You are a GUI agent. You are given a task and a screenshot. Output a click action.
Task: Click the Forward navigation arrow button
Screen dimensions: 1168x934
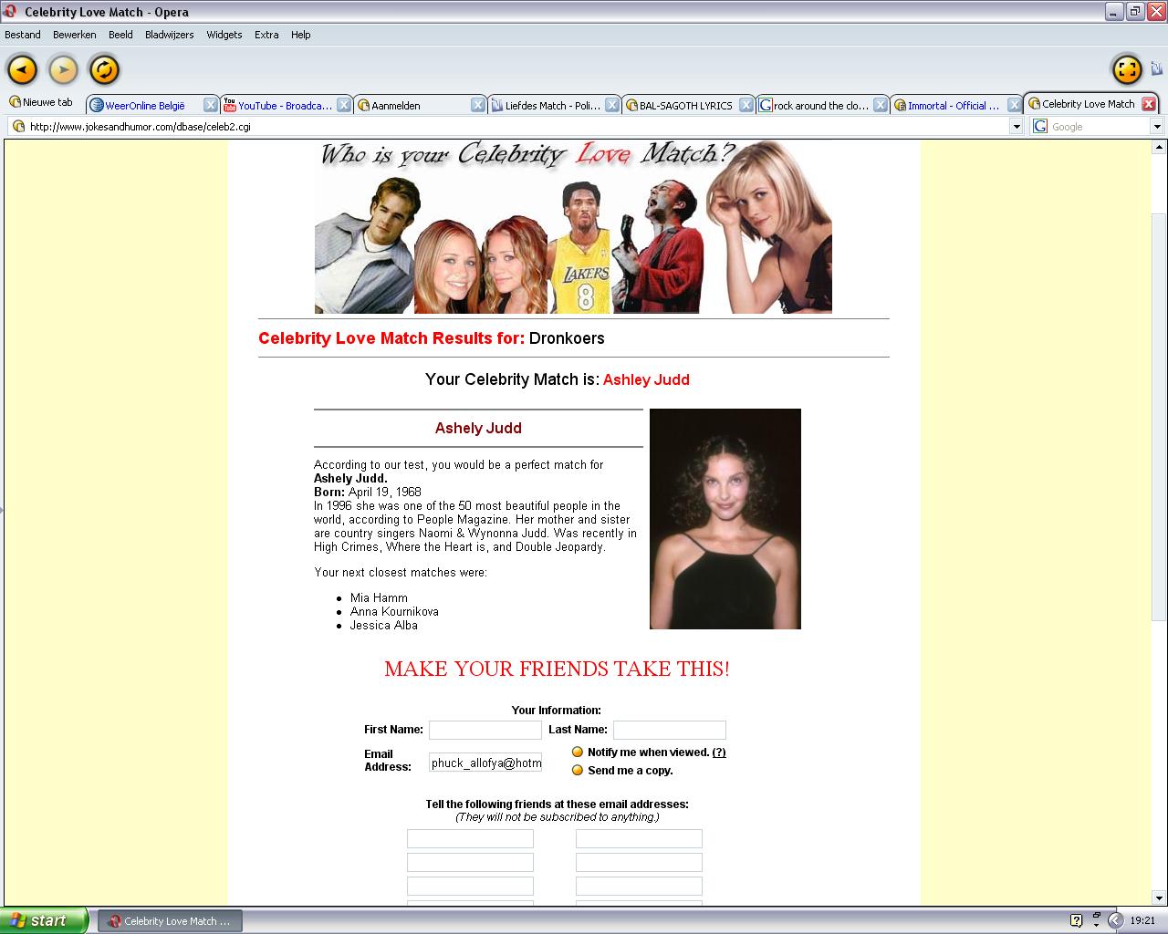coord(63,69)
